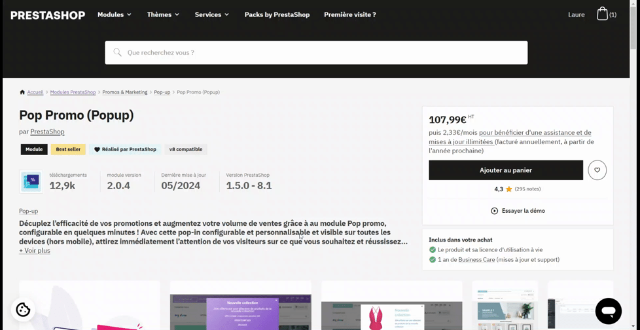The width and height of the screenshot is (640, 330).
Task: Click the v8 compatible badge
Action: [186, 149]
